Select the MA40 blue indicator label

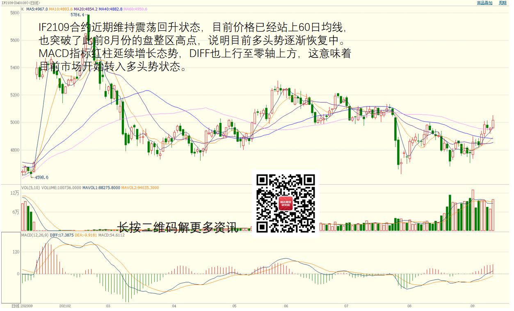pos(111,9)
